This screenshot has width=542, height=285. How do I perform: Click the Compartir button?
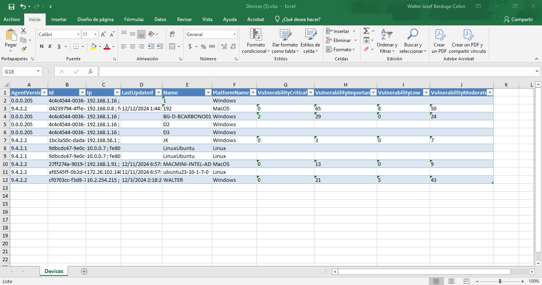coord(518,19)
